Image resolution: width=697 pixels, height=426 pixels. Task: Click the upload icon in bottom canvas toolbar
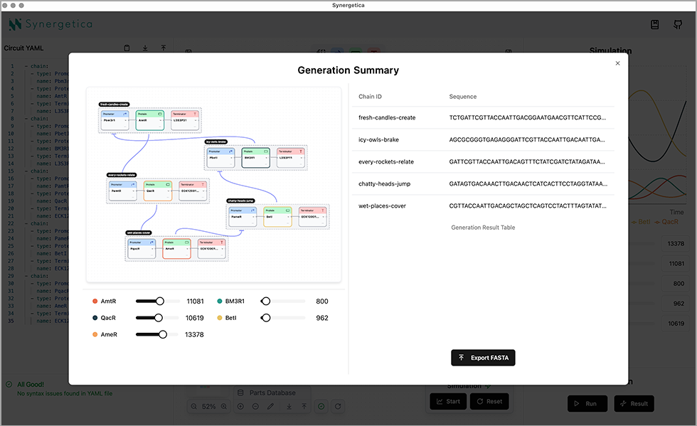304,406
